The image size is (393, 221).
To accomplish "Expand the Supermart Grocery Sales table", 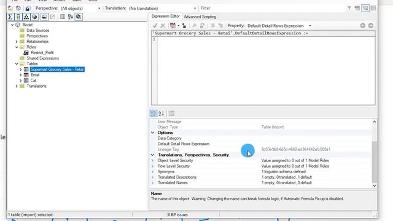I will [x=20, y=69].
